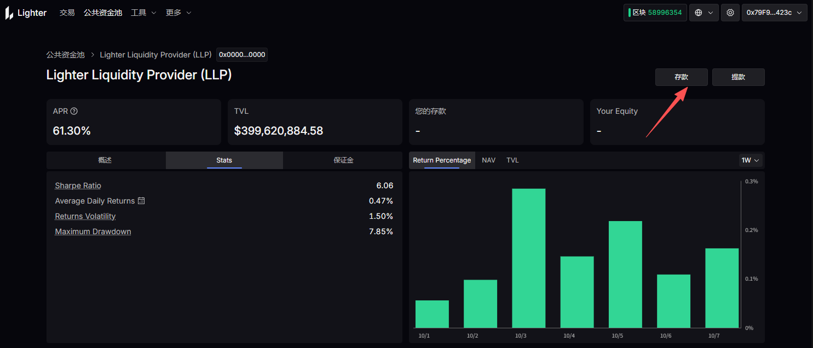
Task: Open wallet address 0x79F9...423c dropdown
Action: click(x=774, y=13)
